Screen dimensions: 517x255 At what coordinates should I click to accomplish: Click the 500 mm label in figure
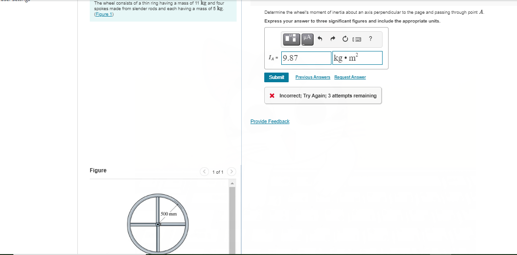[x=169, y=214]
